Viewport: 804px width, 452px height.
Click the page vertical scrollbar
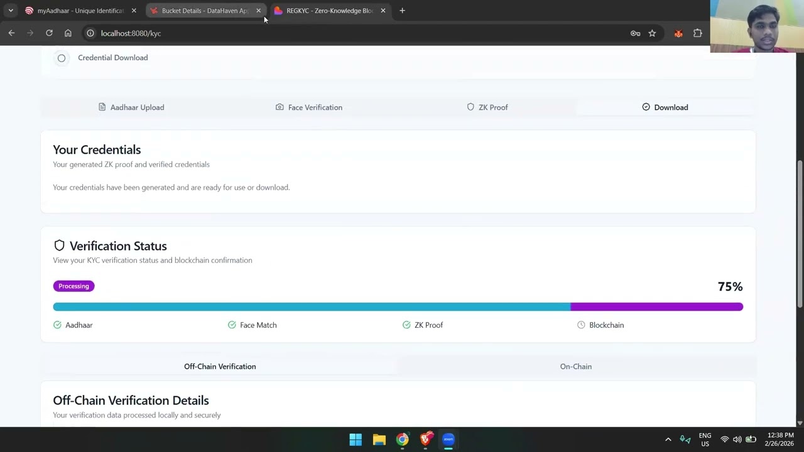tap(800, 235)
